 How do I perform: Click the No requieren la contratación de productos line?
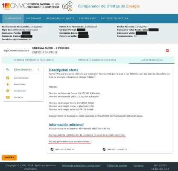tap(87, 135)
